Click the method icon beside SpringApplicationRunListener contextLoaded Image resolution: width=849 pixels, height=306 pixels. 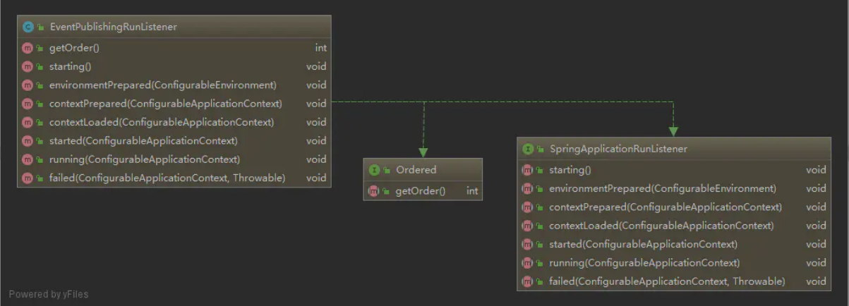point(527,226)
